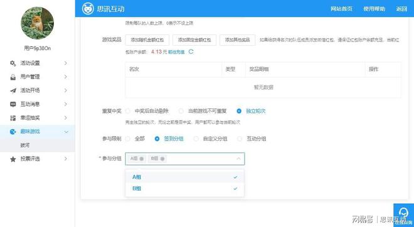
Task: Select 中奖后自动删除 radio option
Action: point(128,111)
